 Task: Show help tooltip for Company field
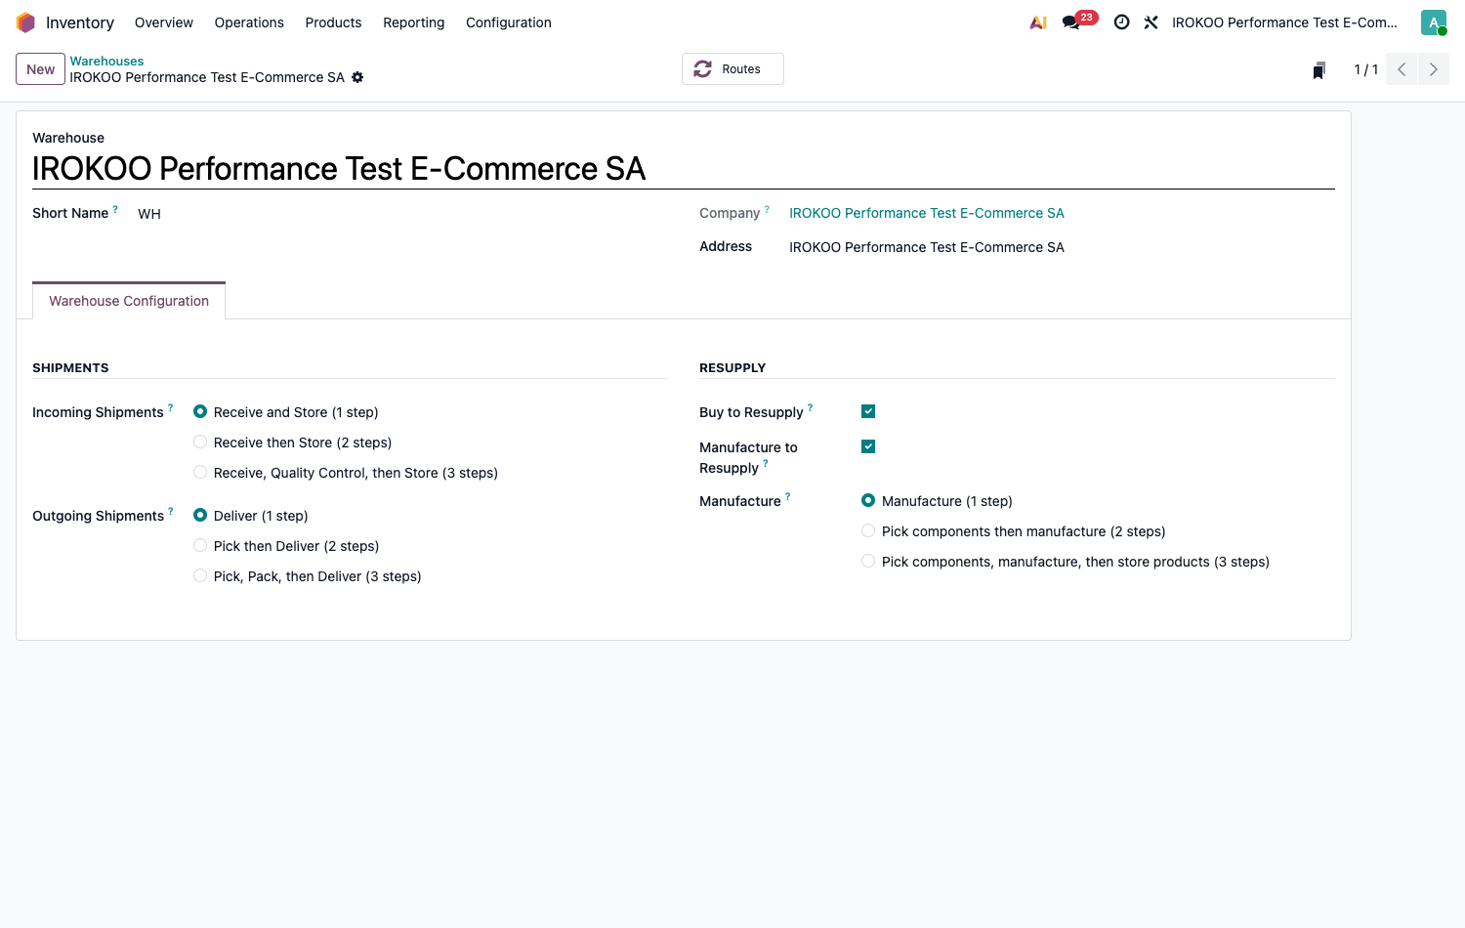pos(767,209)
